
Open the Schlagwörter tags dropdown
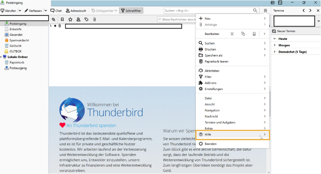pyautogui.click(x=104, y=11)
